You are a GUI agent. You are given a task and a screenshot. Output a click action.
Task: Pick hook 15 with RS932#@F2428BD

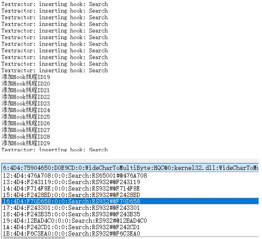[x=130, y=195]
